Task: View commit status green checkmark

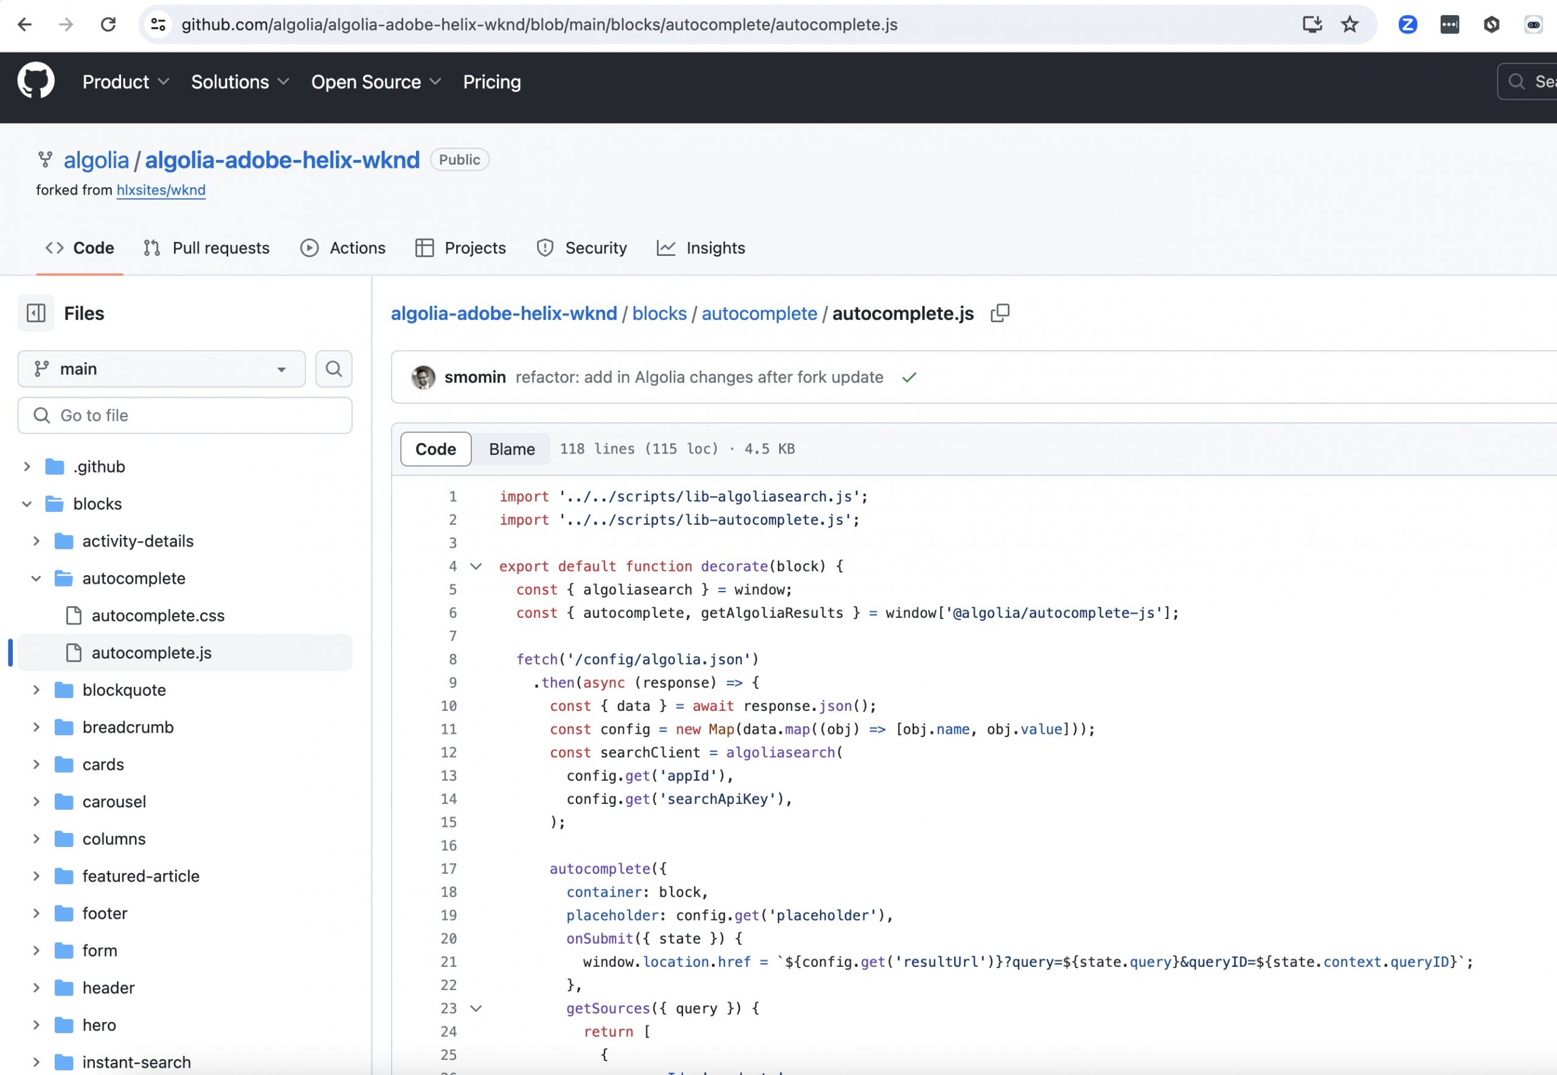Action: [x=909, y=377]
